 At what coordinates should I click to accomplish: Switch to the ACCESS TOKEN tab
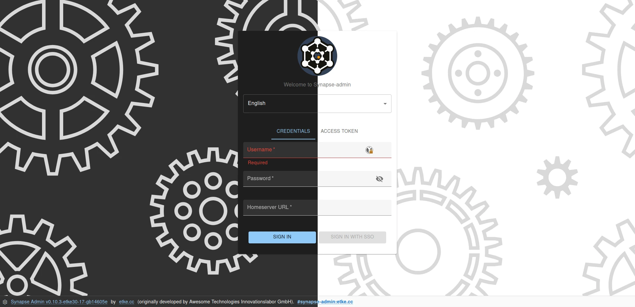coord(339,131)
